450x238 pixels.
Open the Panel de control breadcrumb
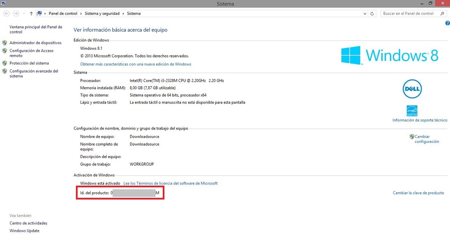pos(63,13)
